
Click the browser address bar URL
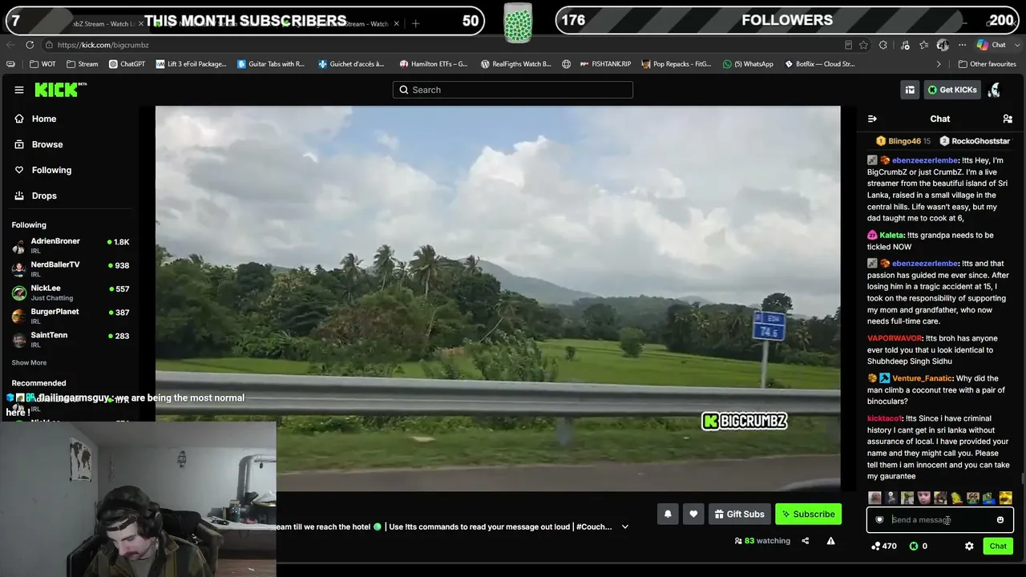103,45
